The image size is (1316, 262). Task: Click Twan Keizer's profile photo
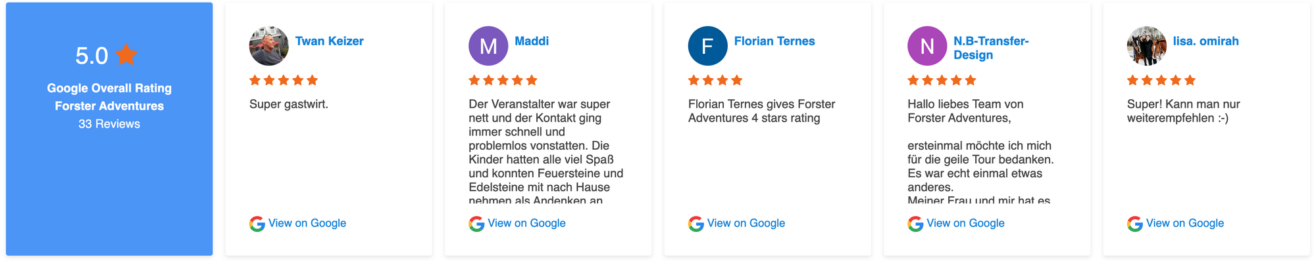click(269, 46)
